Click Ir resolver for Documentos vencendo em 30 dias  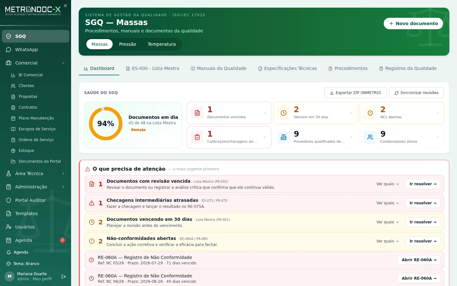423,222
